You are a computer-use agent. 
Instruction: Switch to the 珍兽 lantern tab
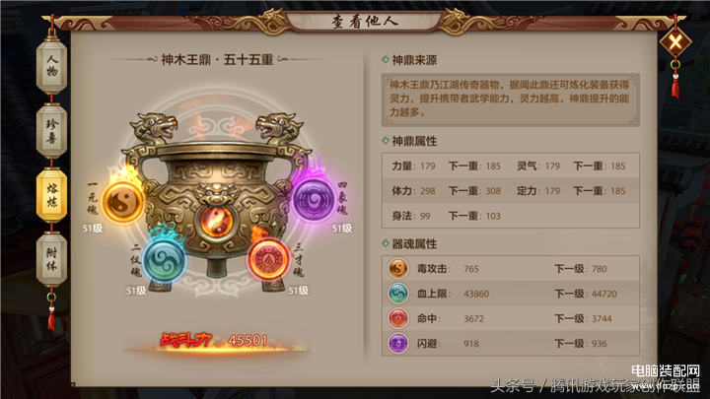51,131
